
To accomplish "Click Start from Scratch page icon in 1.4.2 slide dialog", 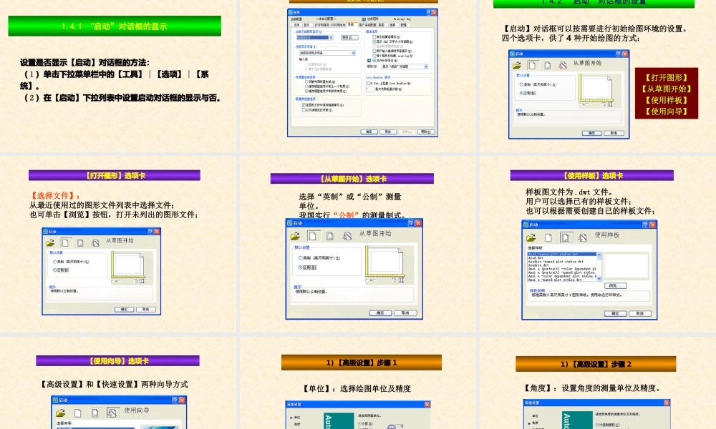I will click(532, 65).
